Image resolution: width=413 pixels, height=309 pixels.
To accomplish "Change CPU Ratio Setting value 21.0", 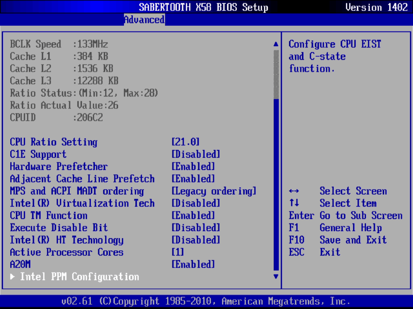I will coord(186,142).
